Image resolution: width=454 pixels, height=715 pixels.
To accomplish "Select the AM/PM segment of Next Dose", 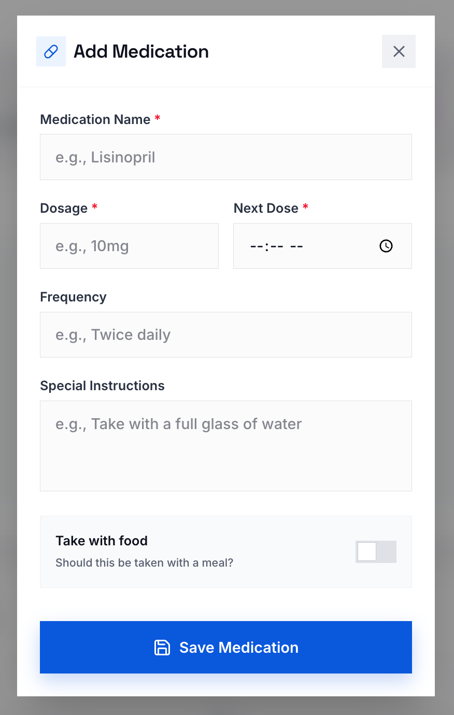I will click(x=296, y=246).
